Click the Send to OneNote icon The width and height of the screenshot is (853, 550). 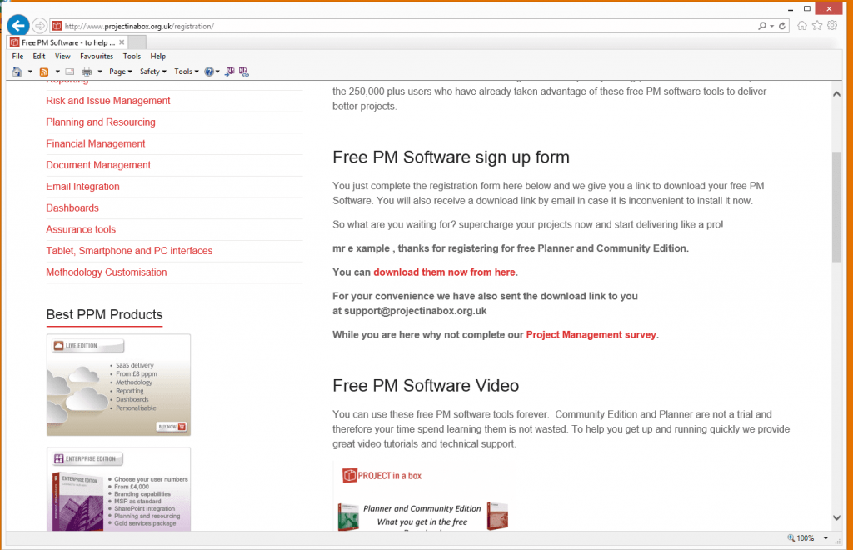coord(230,72)
